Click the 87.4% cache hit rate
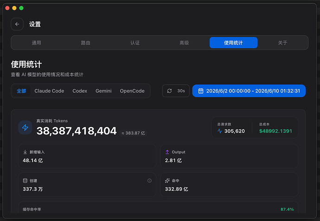The width and height of the screenshot is (320, 221). (287, 209)
